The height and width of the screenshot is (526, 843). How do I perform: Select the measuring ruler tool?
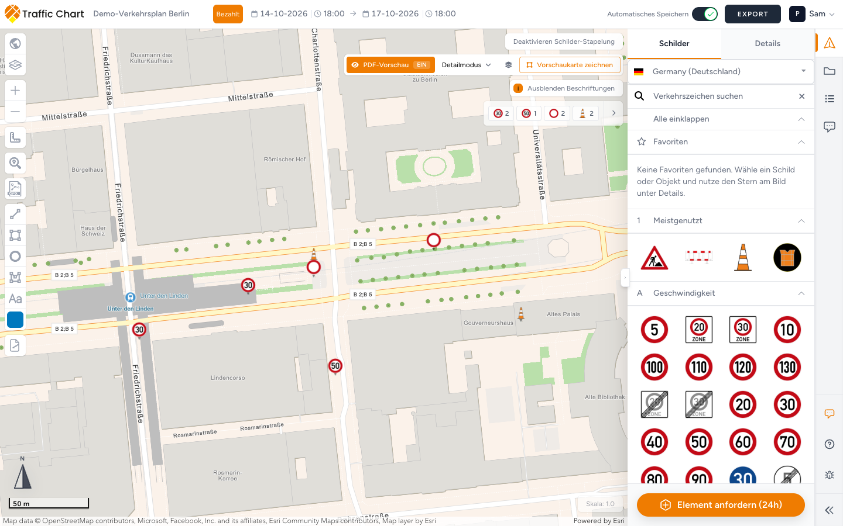click(x=15, y=138)
